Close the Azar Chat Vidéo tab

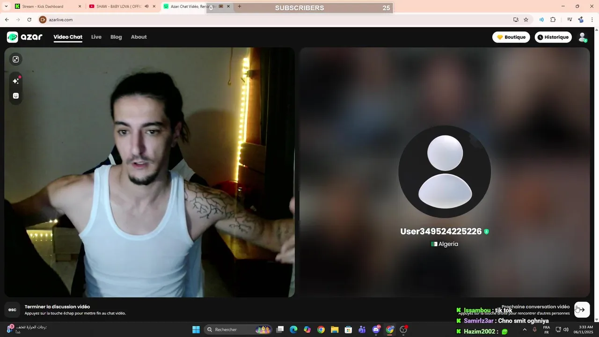[228, 7]
